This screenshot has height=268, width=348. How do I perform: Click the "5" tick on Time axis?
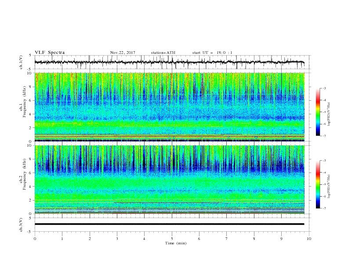coord(172,239)
